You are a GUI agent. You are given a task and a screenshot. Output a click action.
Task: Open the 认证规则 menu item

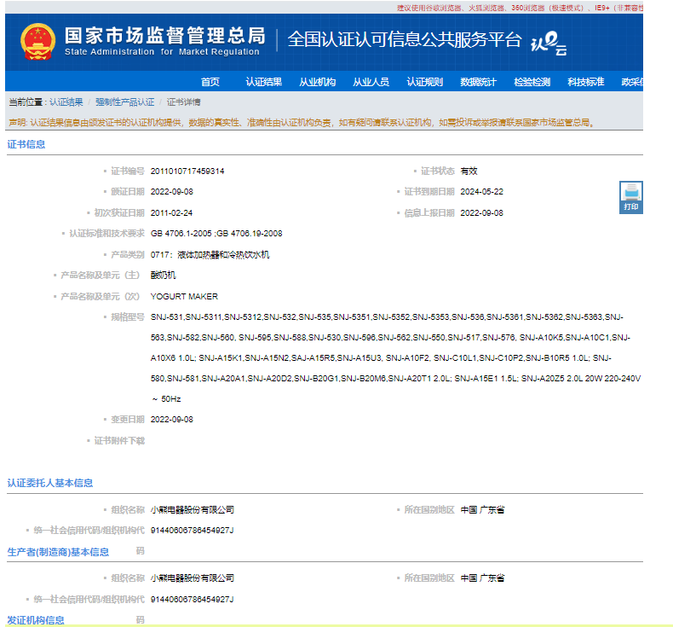(424, 82)
